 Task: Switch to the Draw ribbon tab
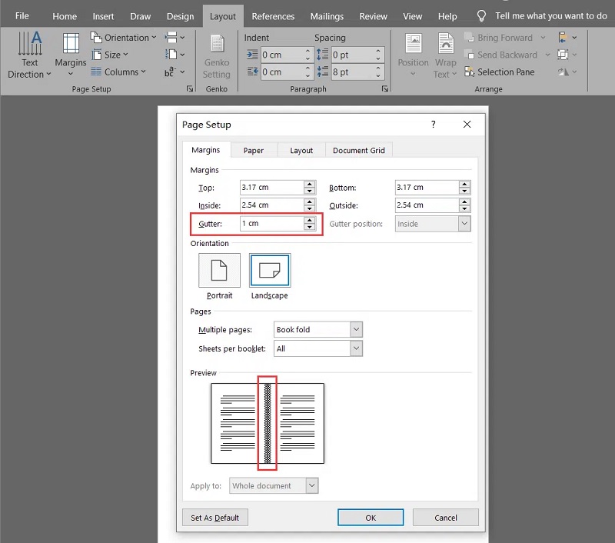coord(140,16)
